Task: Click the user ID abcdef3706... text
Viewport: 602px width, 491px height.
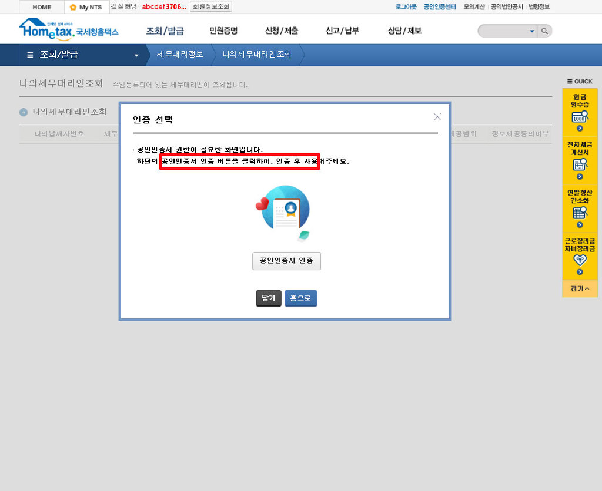Action: tap(163, 6)
